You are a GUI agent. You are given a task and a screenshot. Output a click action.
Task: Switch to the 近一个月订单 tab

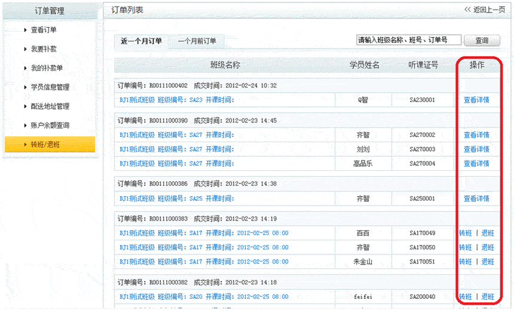(x=141, y=41)
